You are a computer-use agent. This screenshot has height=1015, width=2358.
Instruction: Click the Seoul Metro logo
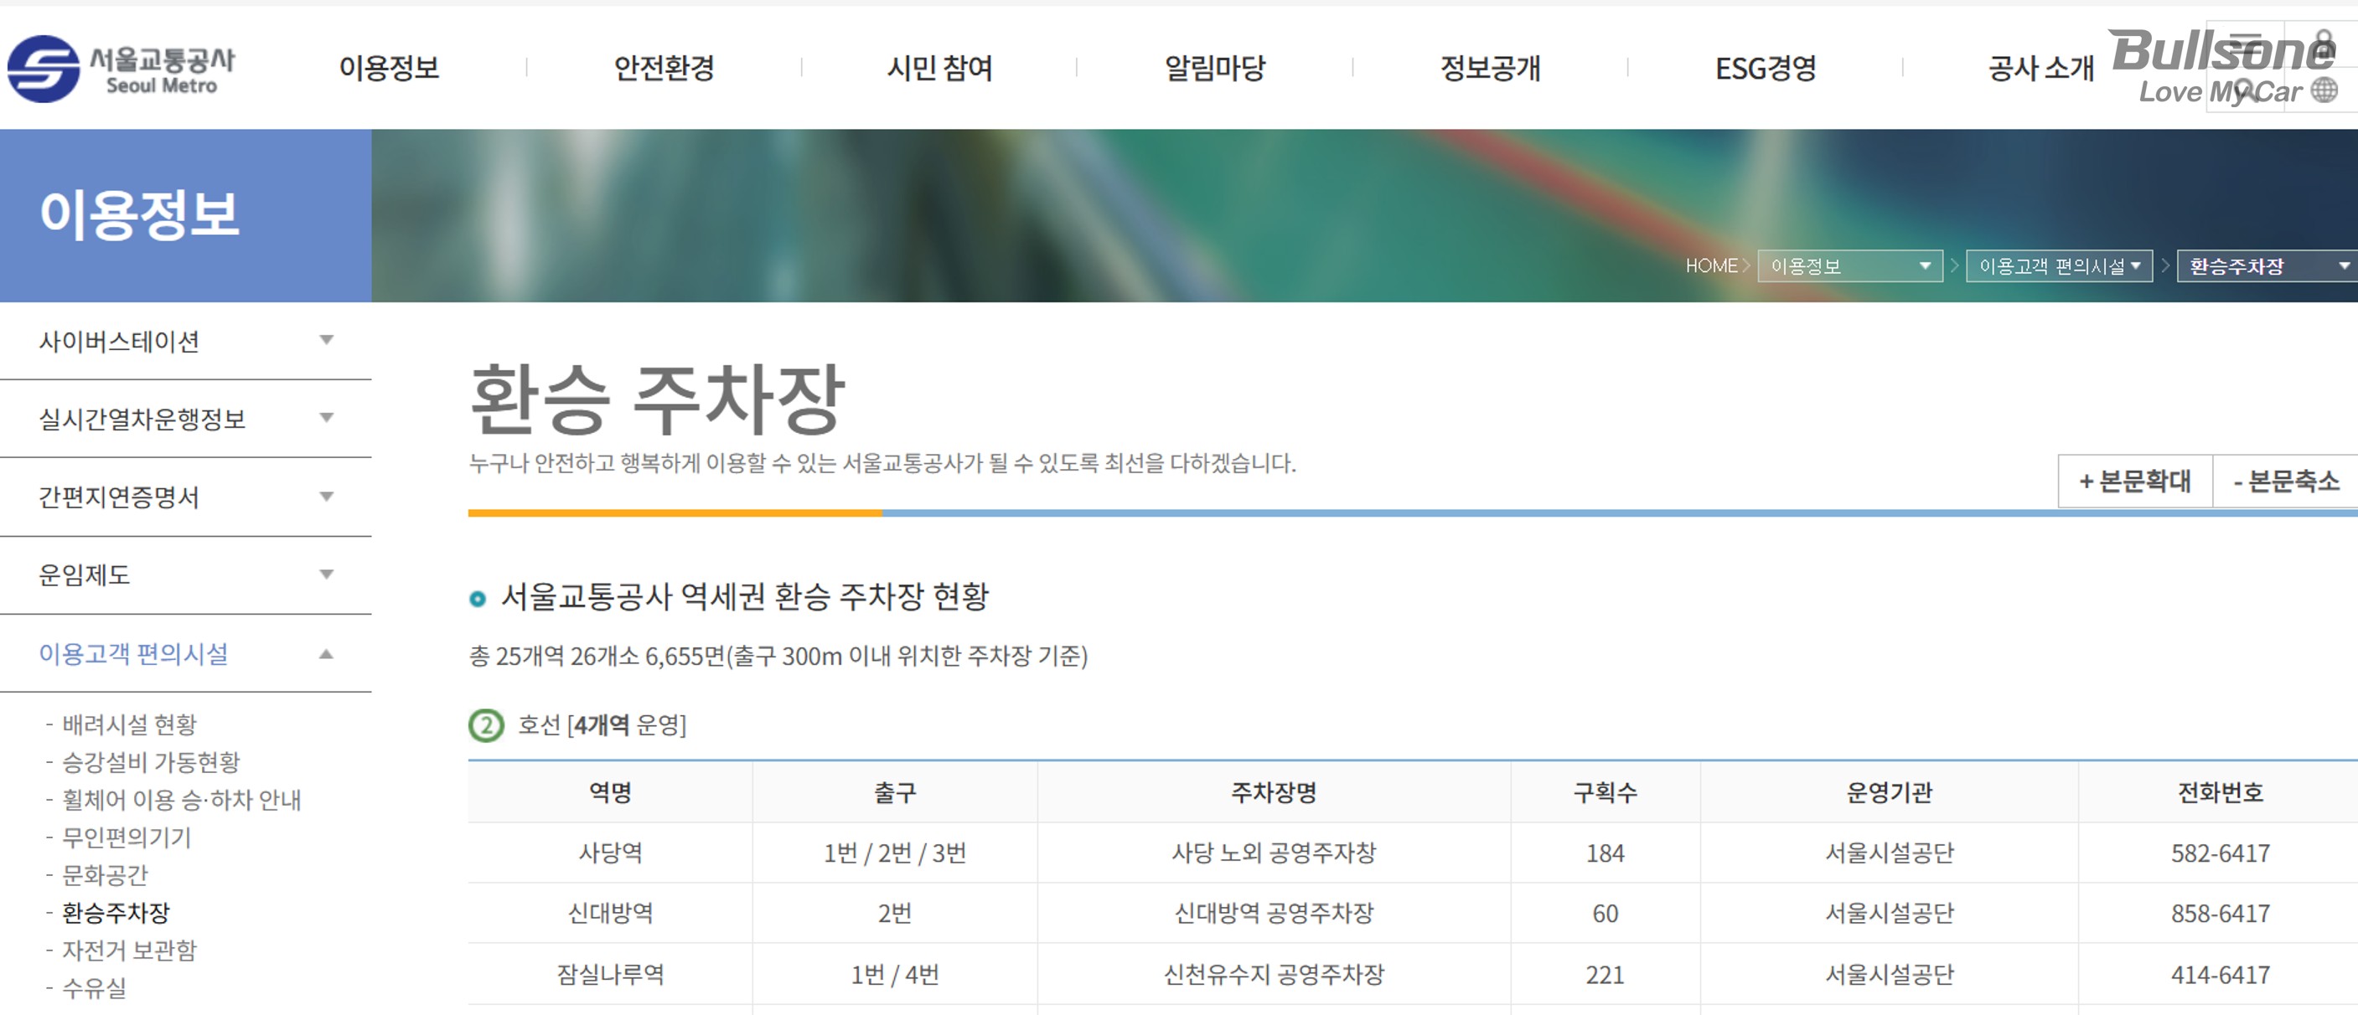point(121,69)
